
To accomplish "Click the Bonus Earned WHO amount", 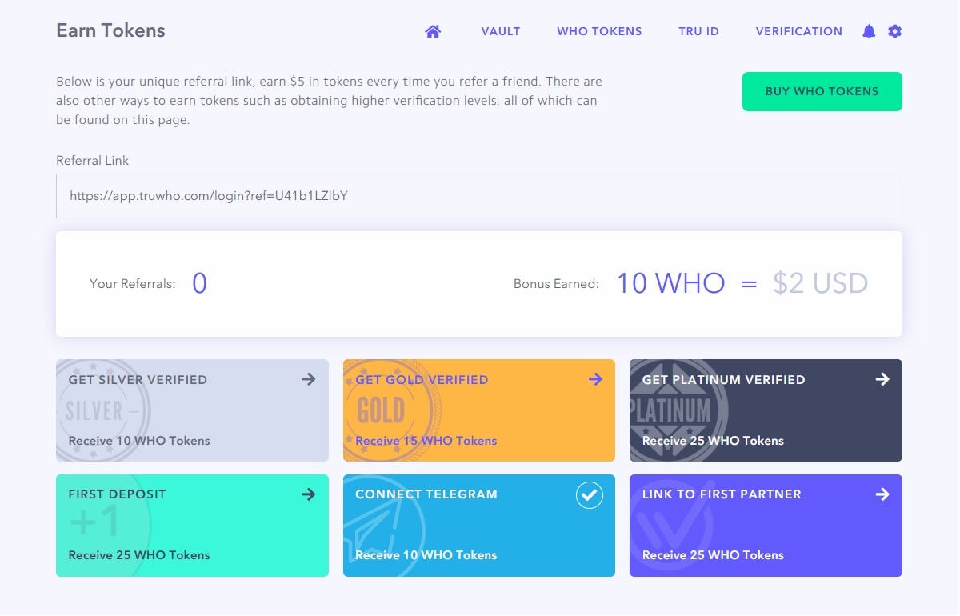I will point(670,282).
